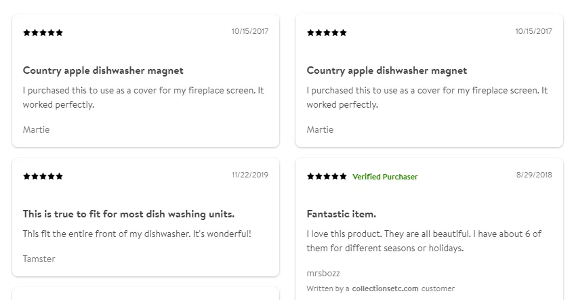Click the star rating in Martie's left review

[x=43, y=33]
